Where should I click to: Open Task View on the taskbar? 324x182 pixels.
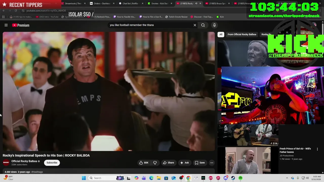129,178
